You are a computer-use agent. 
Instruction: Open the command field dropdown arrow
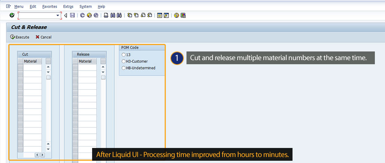point(58,15)
